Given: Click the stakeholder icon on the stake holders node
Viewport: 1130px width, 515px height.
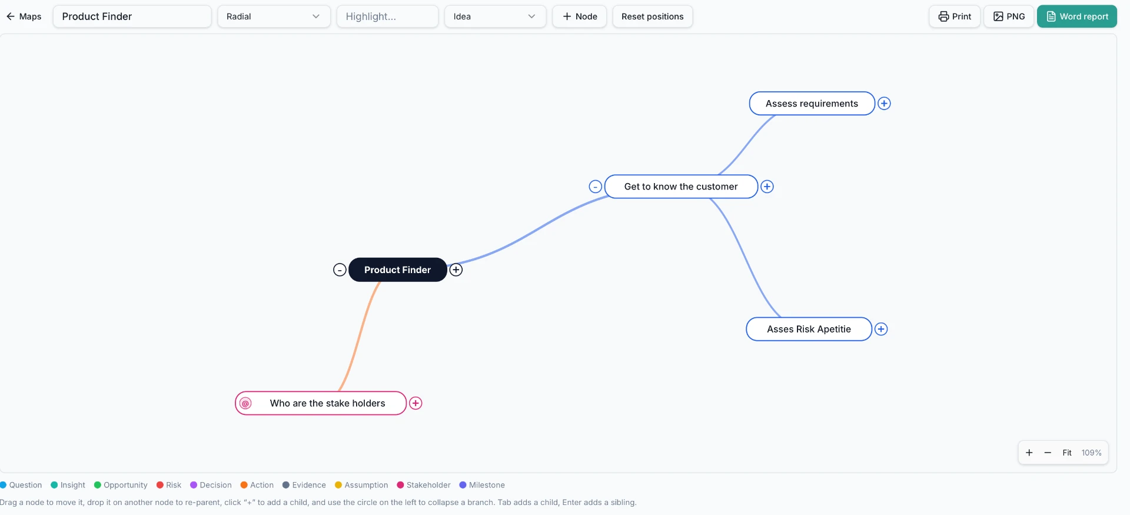Looking at the screenshot, I should tap(246, 403).
